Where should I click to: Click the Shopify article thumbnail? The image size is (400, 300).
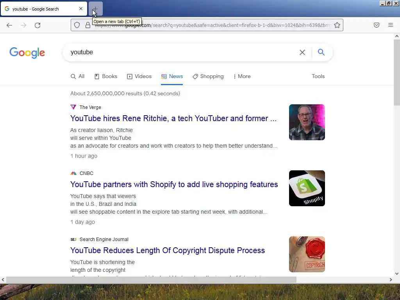(x=307, y=188)
